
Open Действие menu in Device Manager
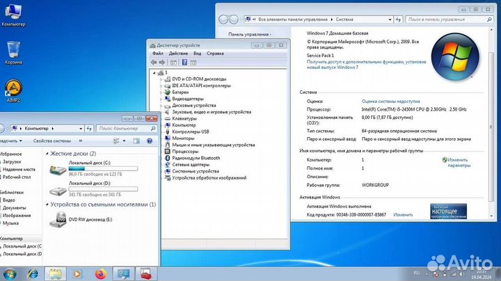(x=178, y=54)
